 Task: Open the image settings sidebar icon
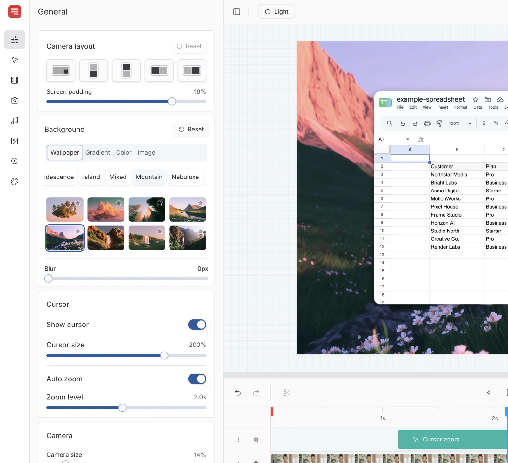[15, 141]
